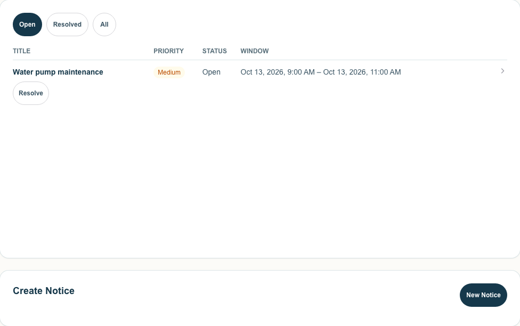
Task: Click the Medium priority badge
Action: 169,72
